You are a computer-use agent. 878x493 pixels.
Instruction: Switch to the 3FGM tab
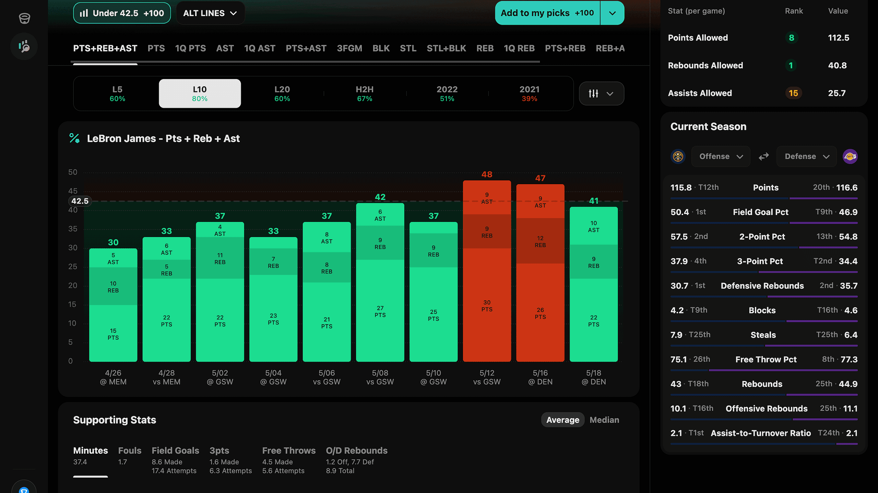(349, 48)
